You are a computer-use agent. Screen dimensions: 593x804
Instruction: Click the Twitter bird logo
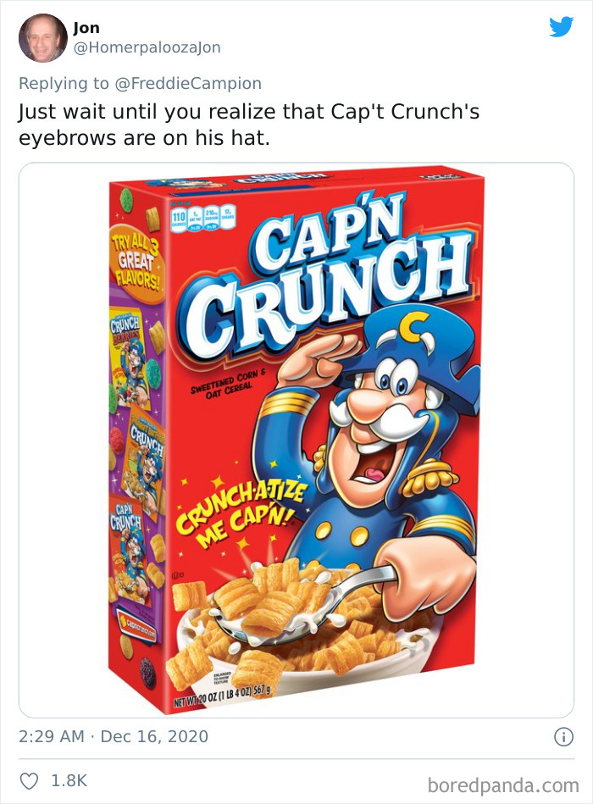click(561, 27)
